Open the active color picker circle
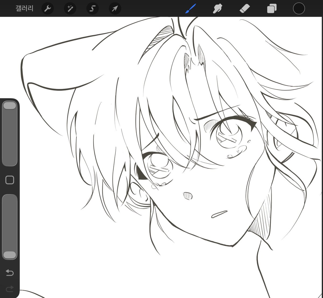Screen dimensions: 323x298 pyautogui.click(x=299, y=9)
